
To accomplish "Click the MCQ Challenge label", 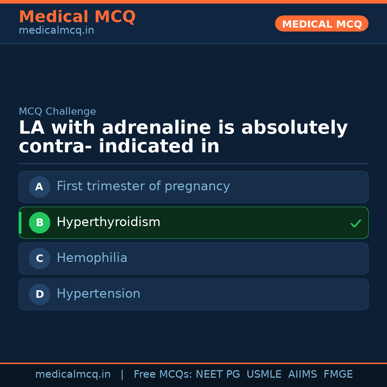I will 57,111.
